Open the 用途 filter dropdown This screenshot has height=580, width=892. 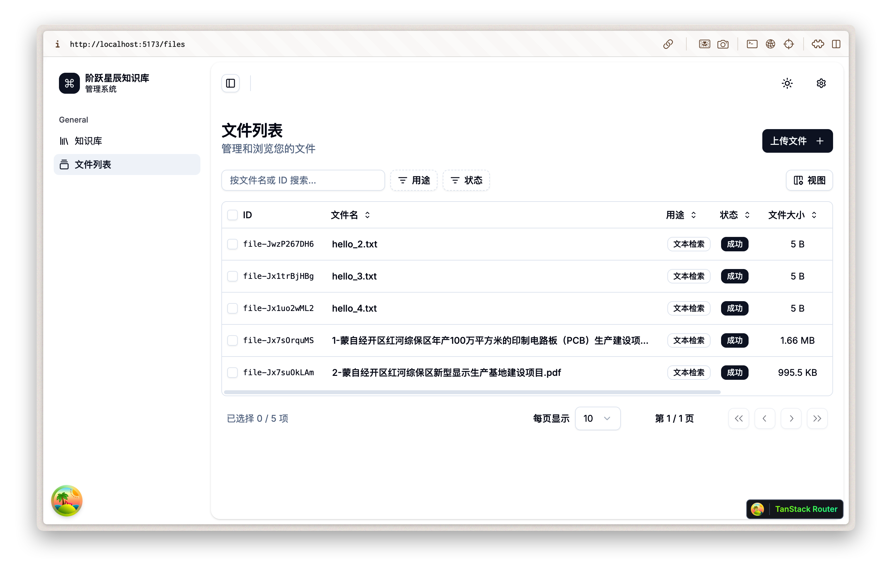[x=414, y=181]
